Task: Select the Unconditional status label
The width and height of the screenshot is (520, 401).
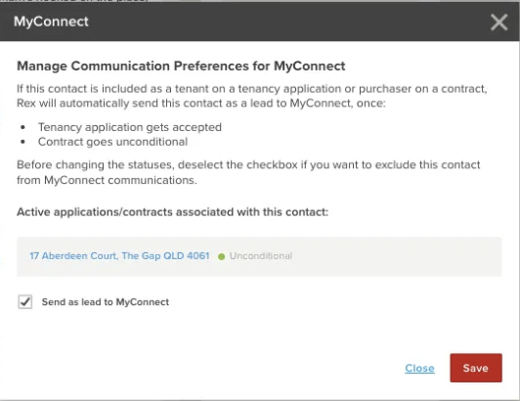Action: coord(261,256)
